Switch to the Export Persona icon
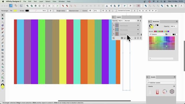 (x=21, y=6)
